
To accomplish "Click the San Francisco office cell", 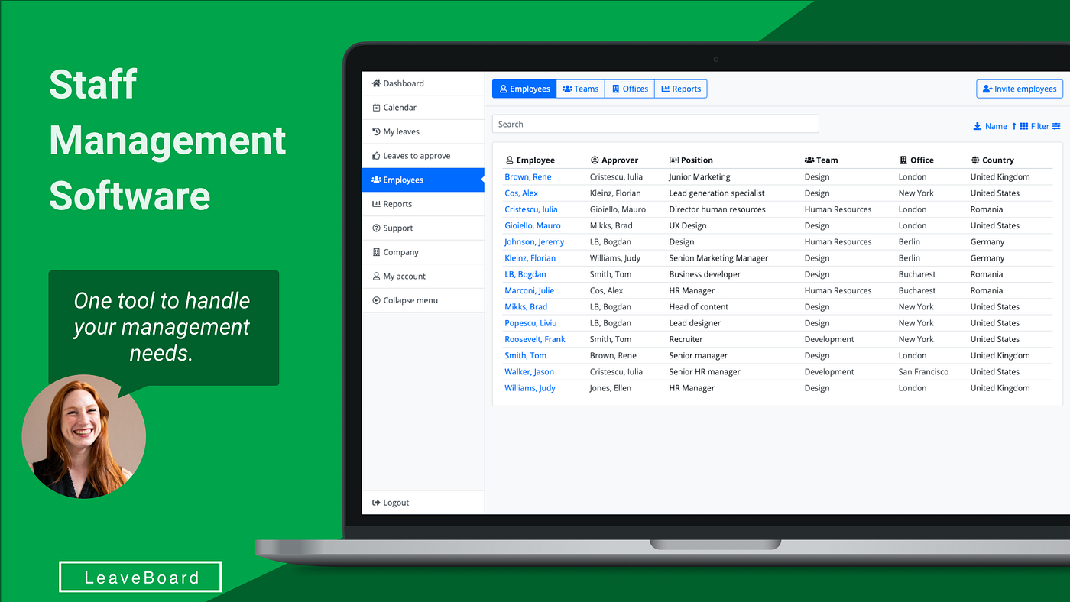I will tap(923, 372).
